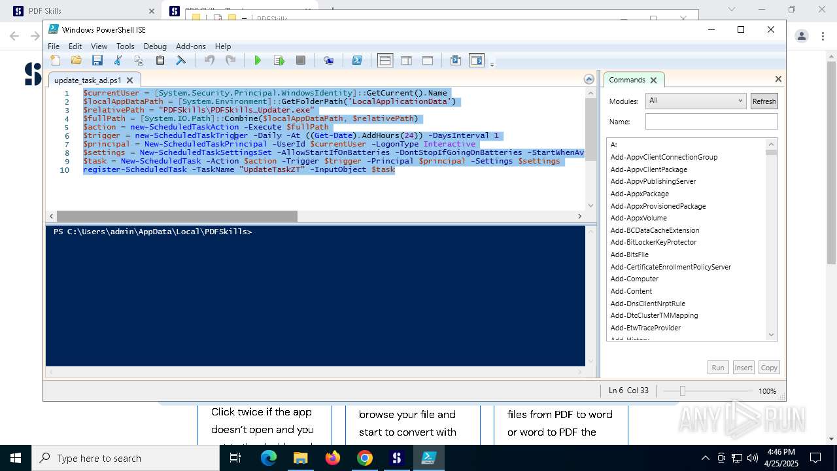
Task: Toggle Show Command Window icon
Action: pyautogui.click(x=456, y=61)
